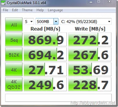Screen dimensions: 118x107
Task: Select the Seq read result 869.9
Action: tap(45, 39)
